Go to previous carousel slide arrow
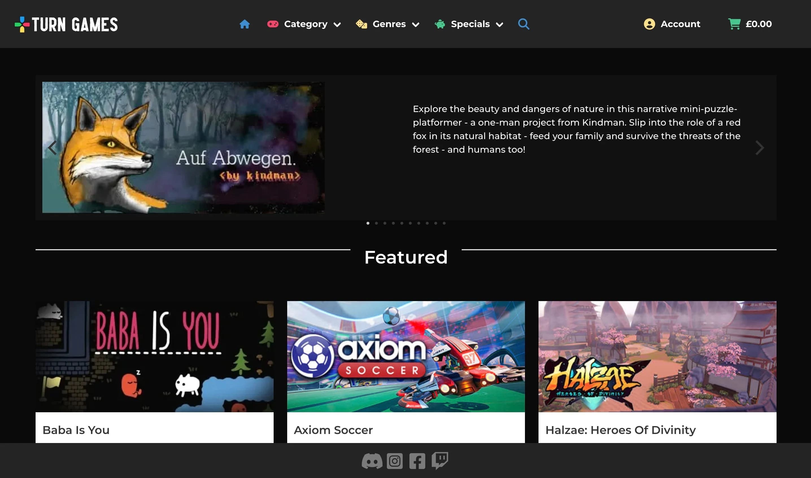This screenshot has width=811, height=478. click(x=52, y=148)
